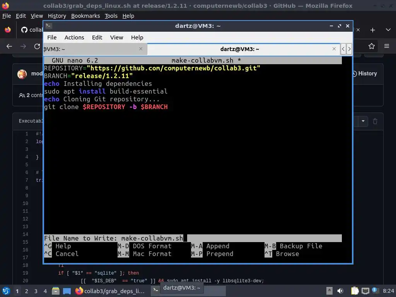
Task: Open the terminal View menu
Action: coord(116,38)
